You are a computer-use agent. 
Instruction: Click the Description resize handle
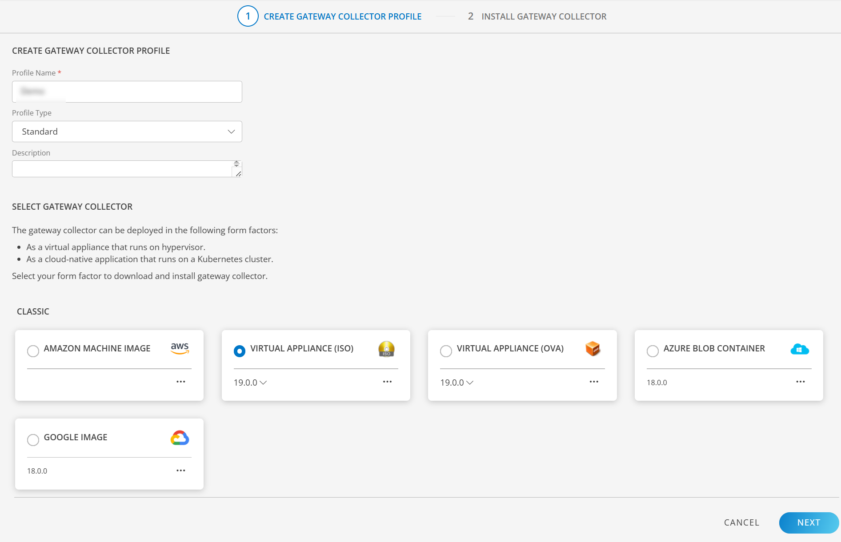[x=238, y=174]
